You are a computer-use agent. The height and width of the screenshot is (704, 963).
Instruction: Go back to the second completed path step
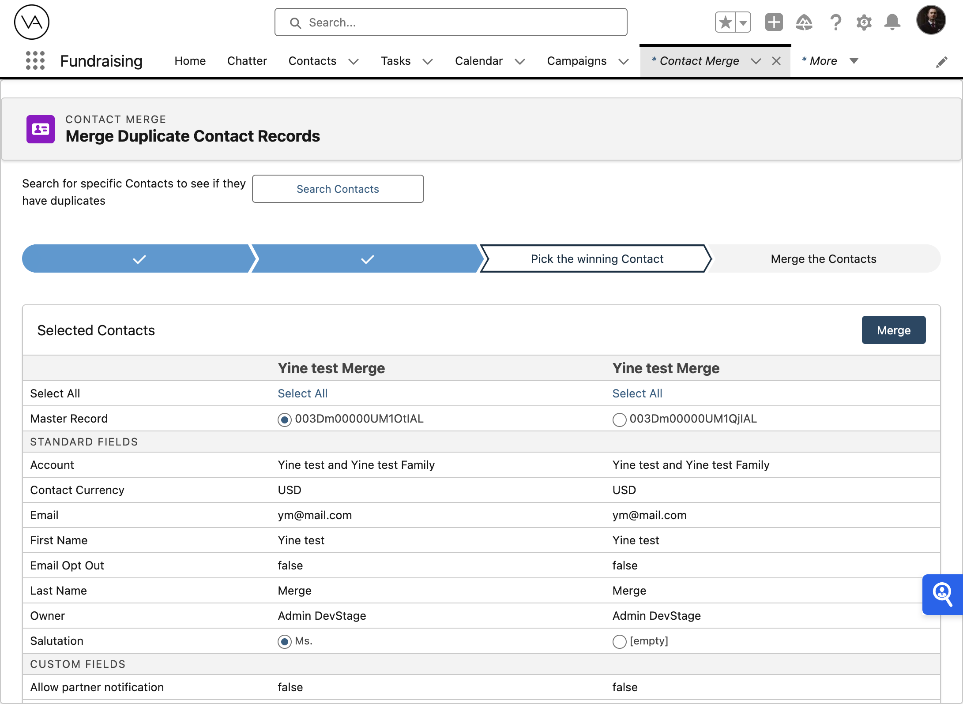tap(367, 259)
